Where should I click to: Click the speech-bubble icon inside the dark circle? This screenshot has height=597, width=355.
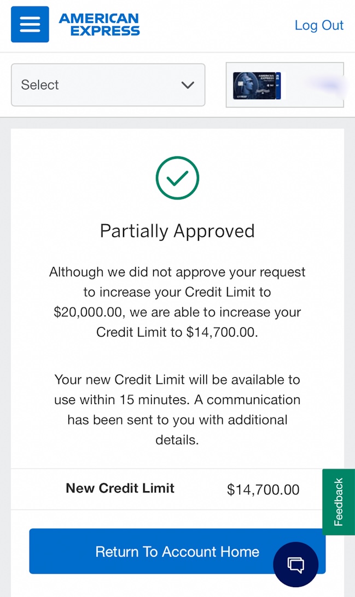coord(295,564)
